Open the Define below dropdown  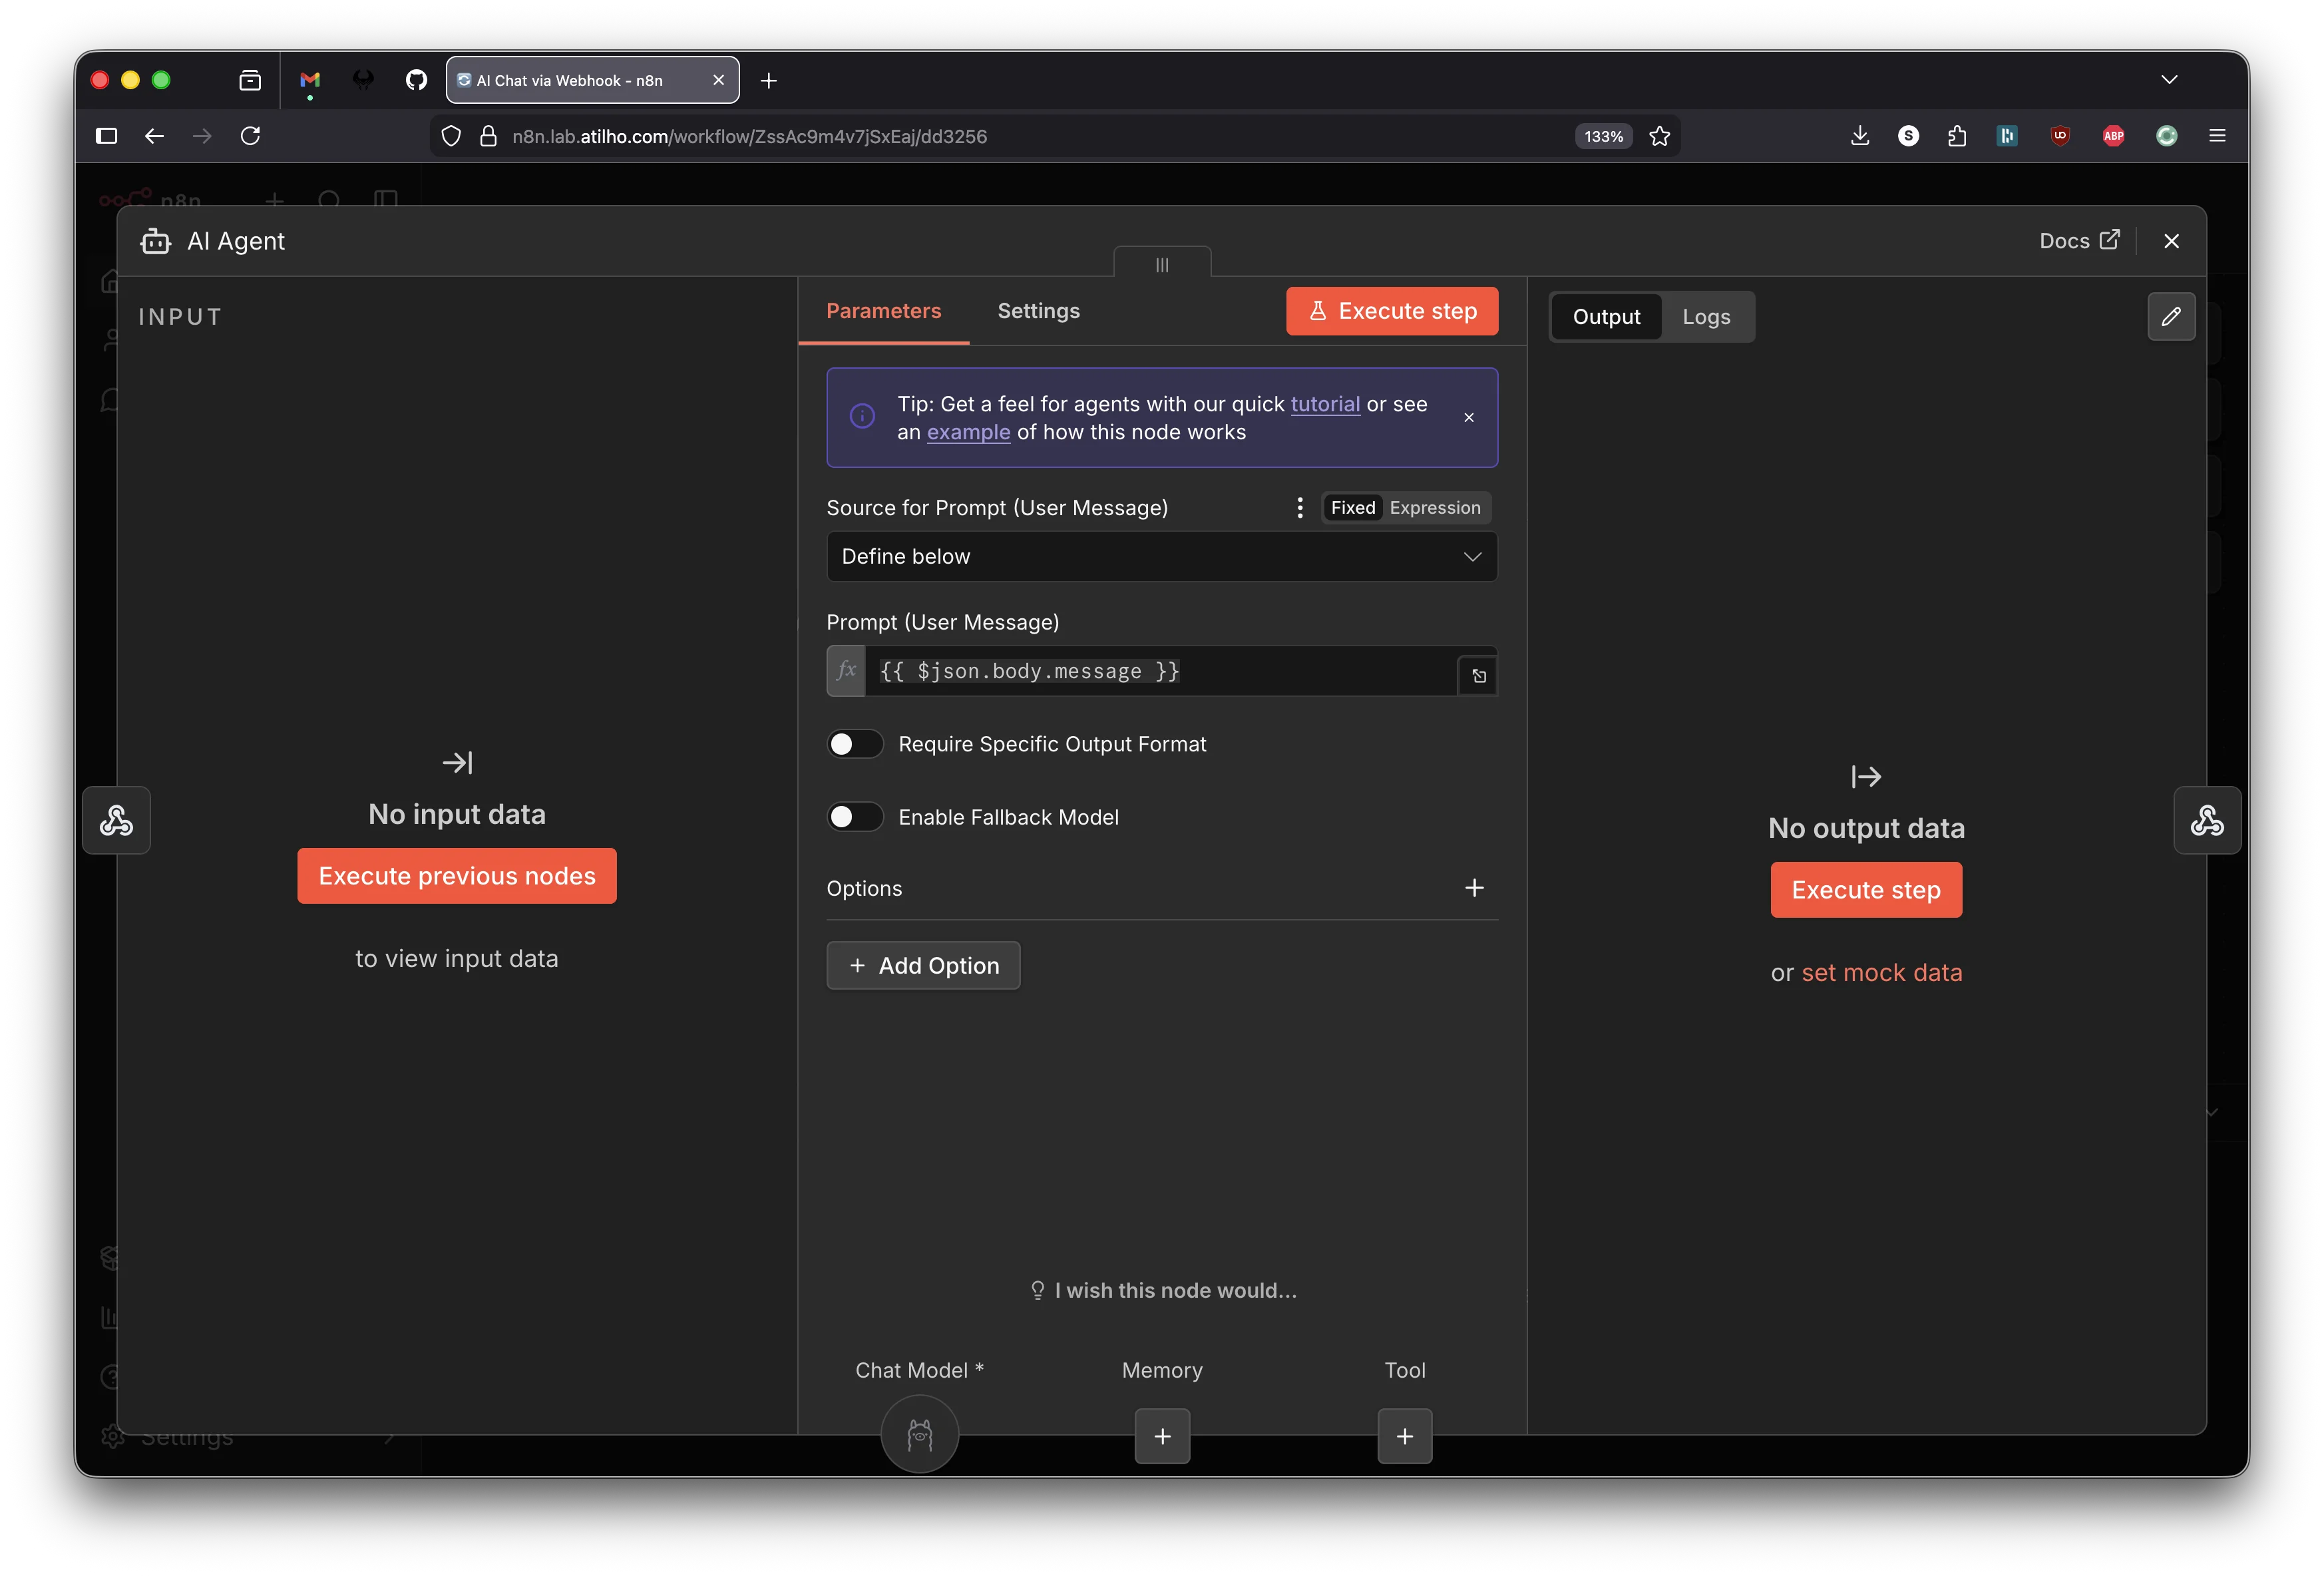point(1161,557)
